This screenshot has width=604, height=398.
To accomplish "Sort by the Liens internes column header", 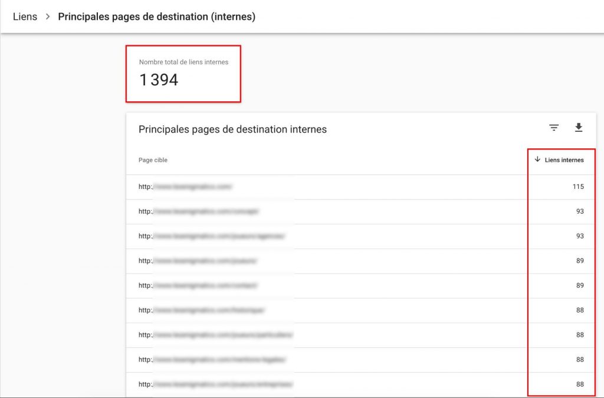I will click(x=564, y=160).
